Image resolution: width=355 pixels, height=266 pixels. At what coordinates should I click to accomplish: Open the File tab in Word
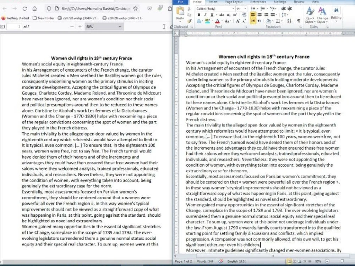point(180,2)
